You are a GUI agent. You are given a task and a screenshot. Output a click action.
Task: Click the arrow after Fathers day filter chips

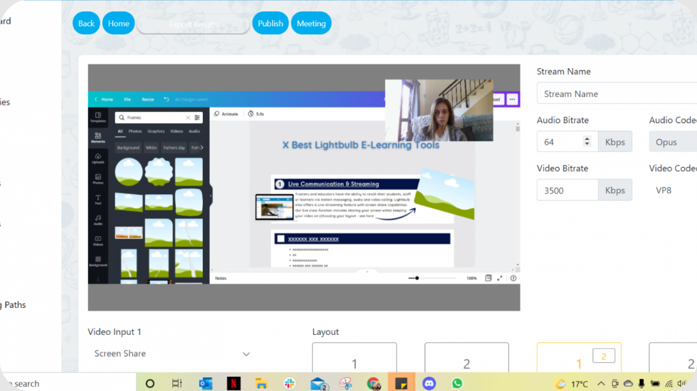pos(201,148)
